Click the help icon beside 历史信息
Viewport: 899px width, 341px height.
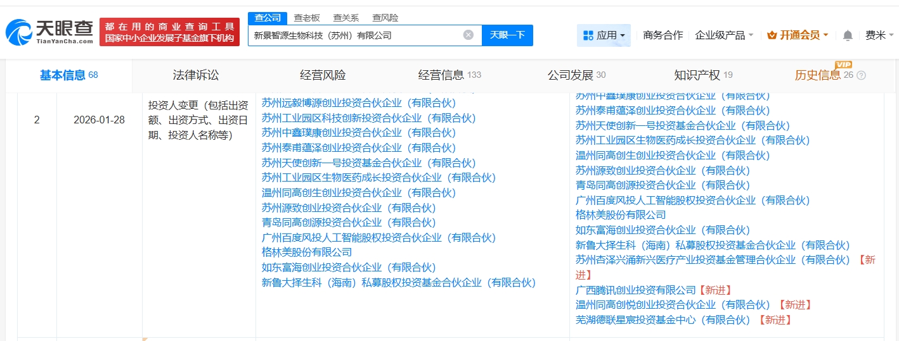point(861,75)
